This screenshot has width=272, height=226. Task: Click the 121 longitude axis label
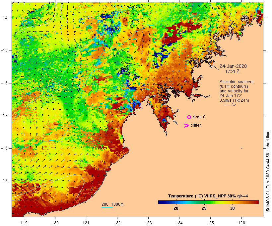click(86, 223)
